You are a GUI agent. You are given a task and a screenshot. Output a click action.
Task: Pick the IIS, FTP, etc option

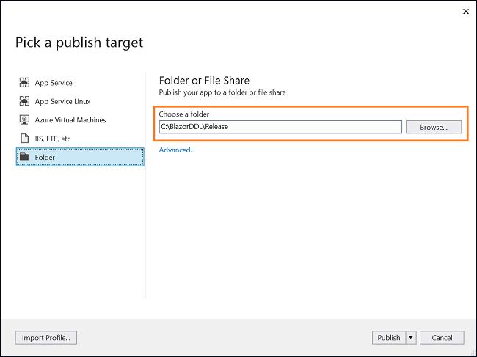click(x=53, y=139)
